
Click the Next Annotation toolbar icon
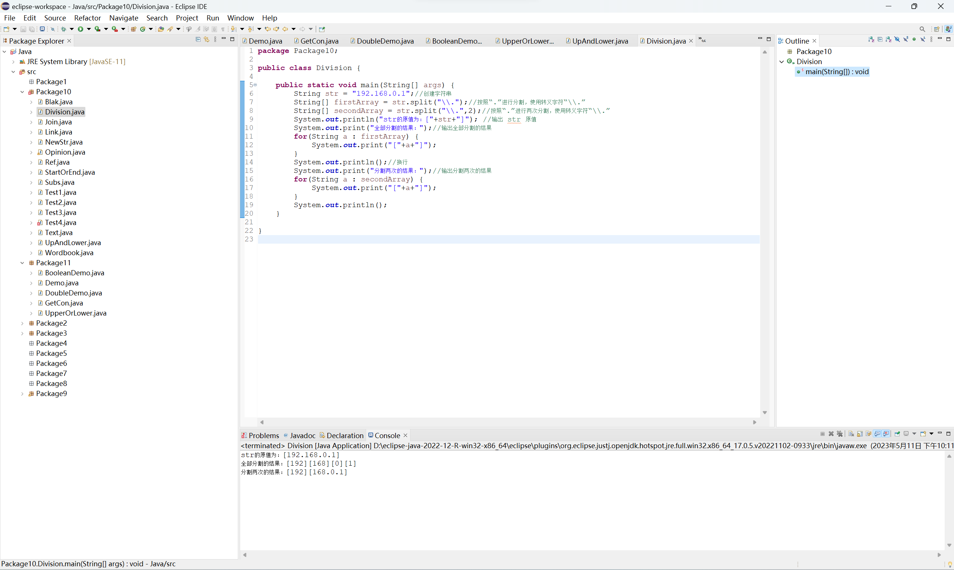coord(233,29)
